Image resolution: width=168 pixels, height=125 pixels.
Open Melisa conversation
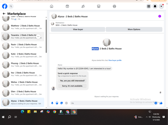click(x=23, y=84)
